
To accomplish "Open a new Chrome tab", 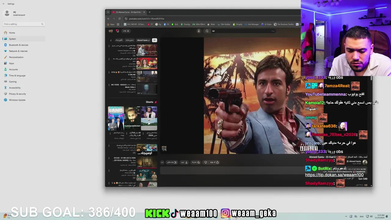I will [x=149, y=12].
